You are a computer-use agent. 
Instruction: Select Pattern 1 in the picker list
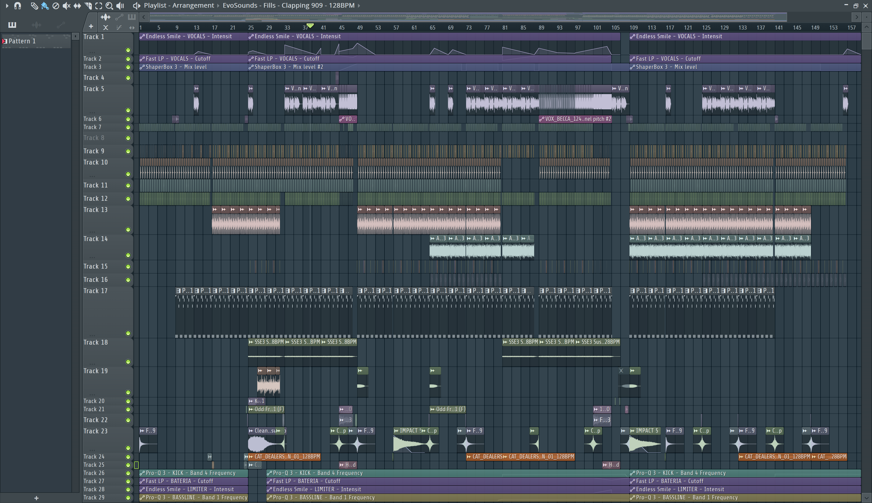(36, 41)
